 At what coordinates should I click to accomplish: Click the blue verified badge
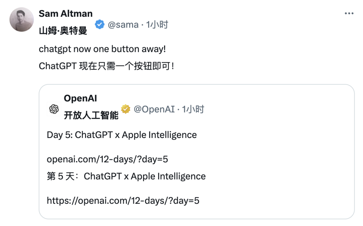[99, 25]
